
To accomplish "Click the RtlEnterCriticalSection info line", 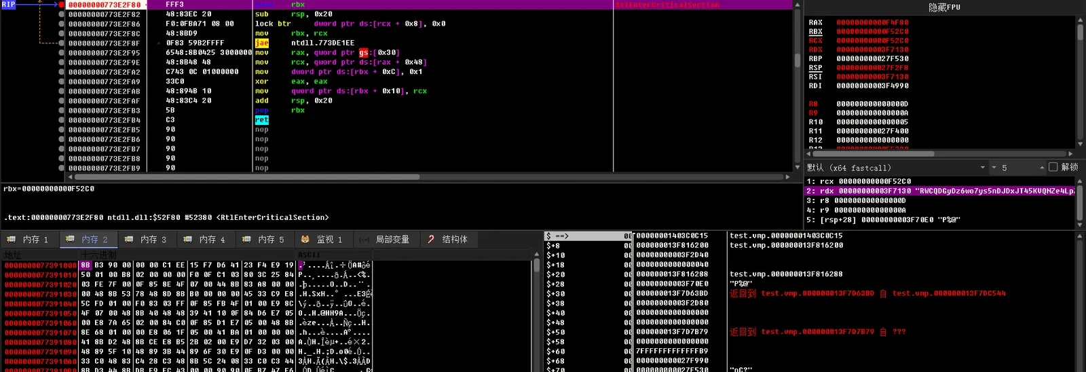I will [x=166, y=217].
